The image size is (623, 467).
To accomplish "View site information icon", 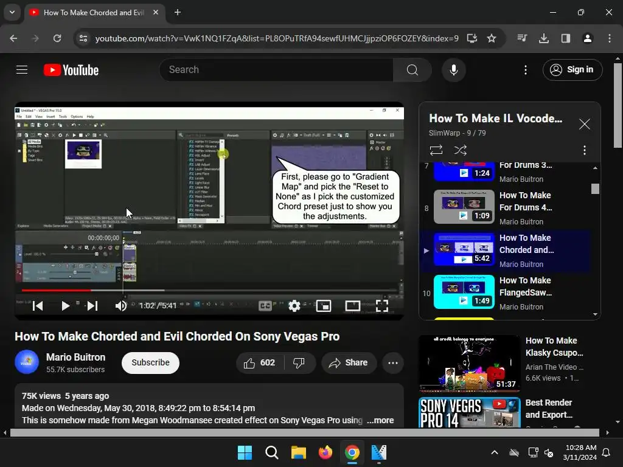I will click(x=83, y=38).
